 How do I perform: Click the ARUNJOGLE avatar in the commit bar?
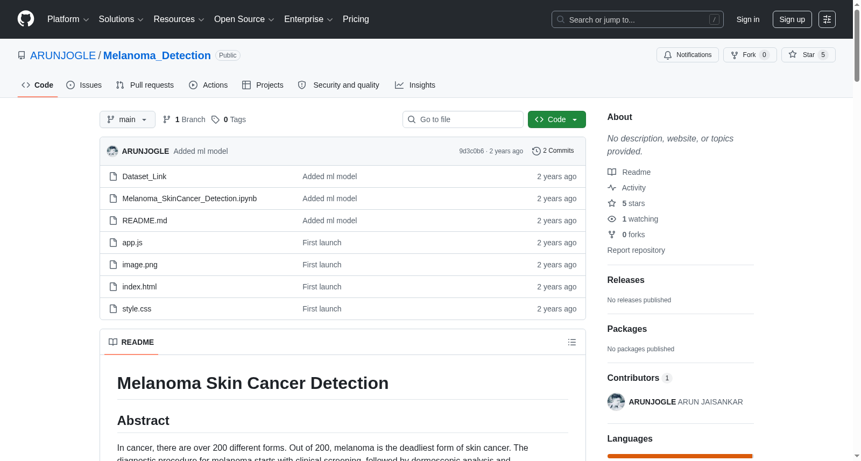[x=112, y=151]
